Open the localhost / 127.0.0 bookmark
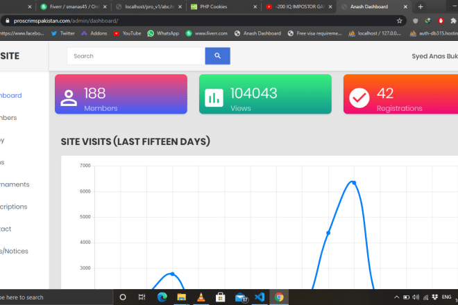Viewport: 458px width, 305px height. pyautogui.click(x=375, y=33)
